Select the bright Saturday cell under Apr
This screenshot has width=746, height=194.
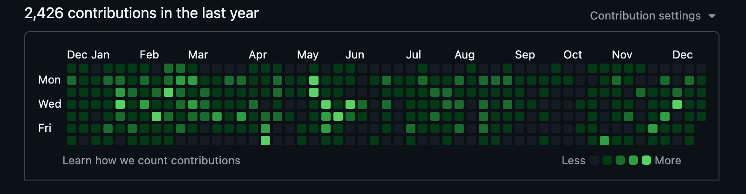(265, 141)
